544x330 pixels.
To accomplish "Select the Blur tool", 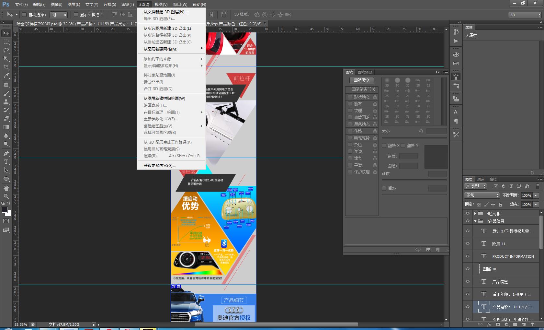I will (6, 136).
